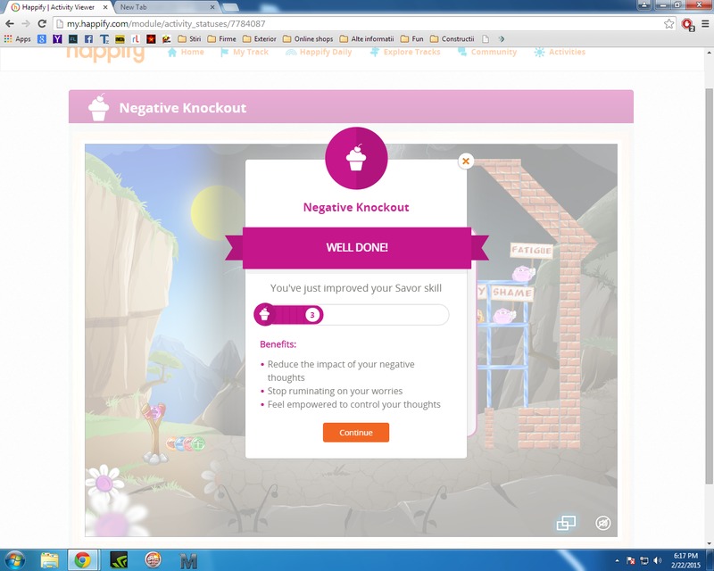Viewport: 714px width, 571px height.
Task: Open the Facebook bookmark
Action: [88, 38]
